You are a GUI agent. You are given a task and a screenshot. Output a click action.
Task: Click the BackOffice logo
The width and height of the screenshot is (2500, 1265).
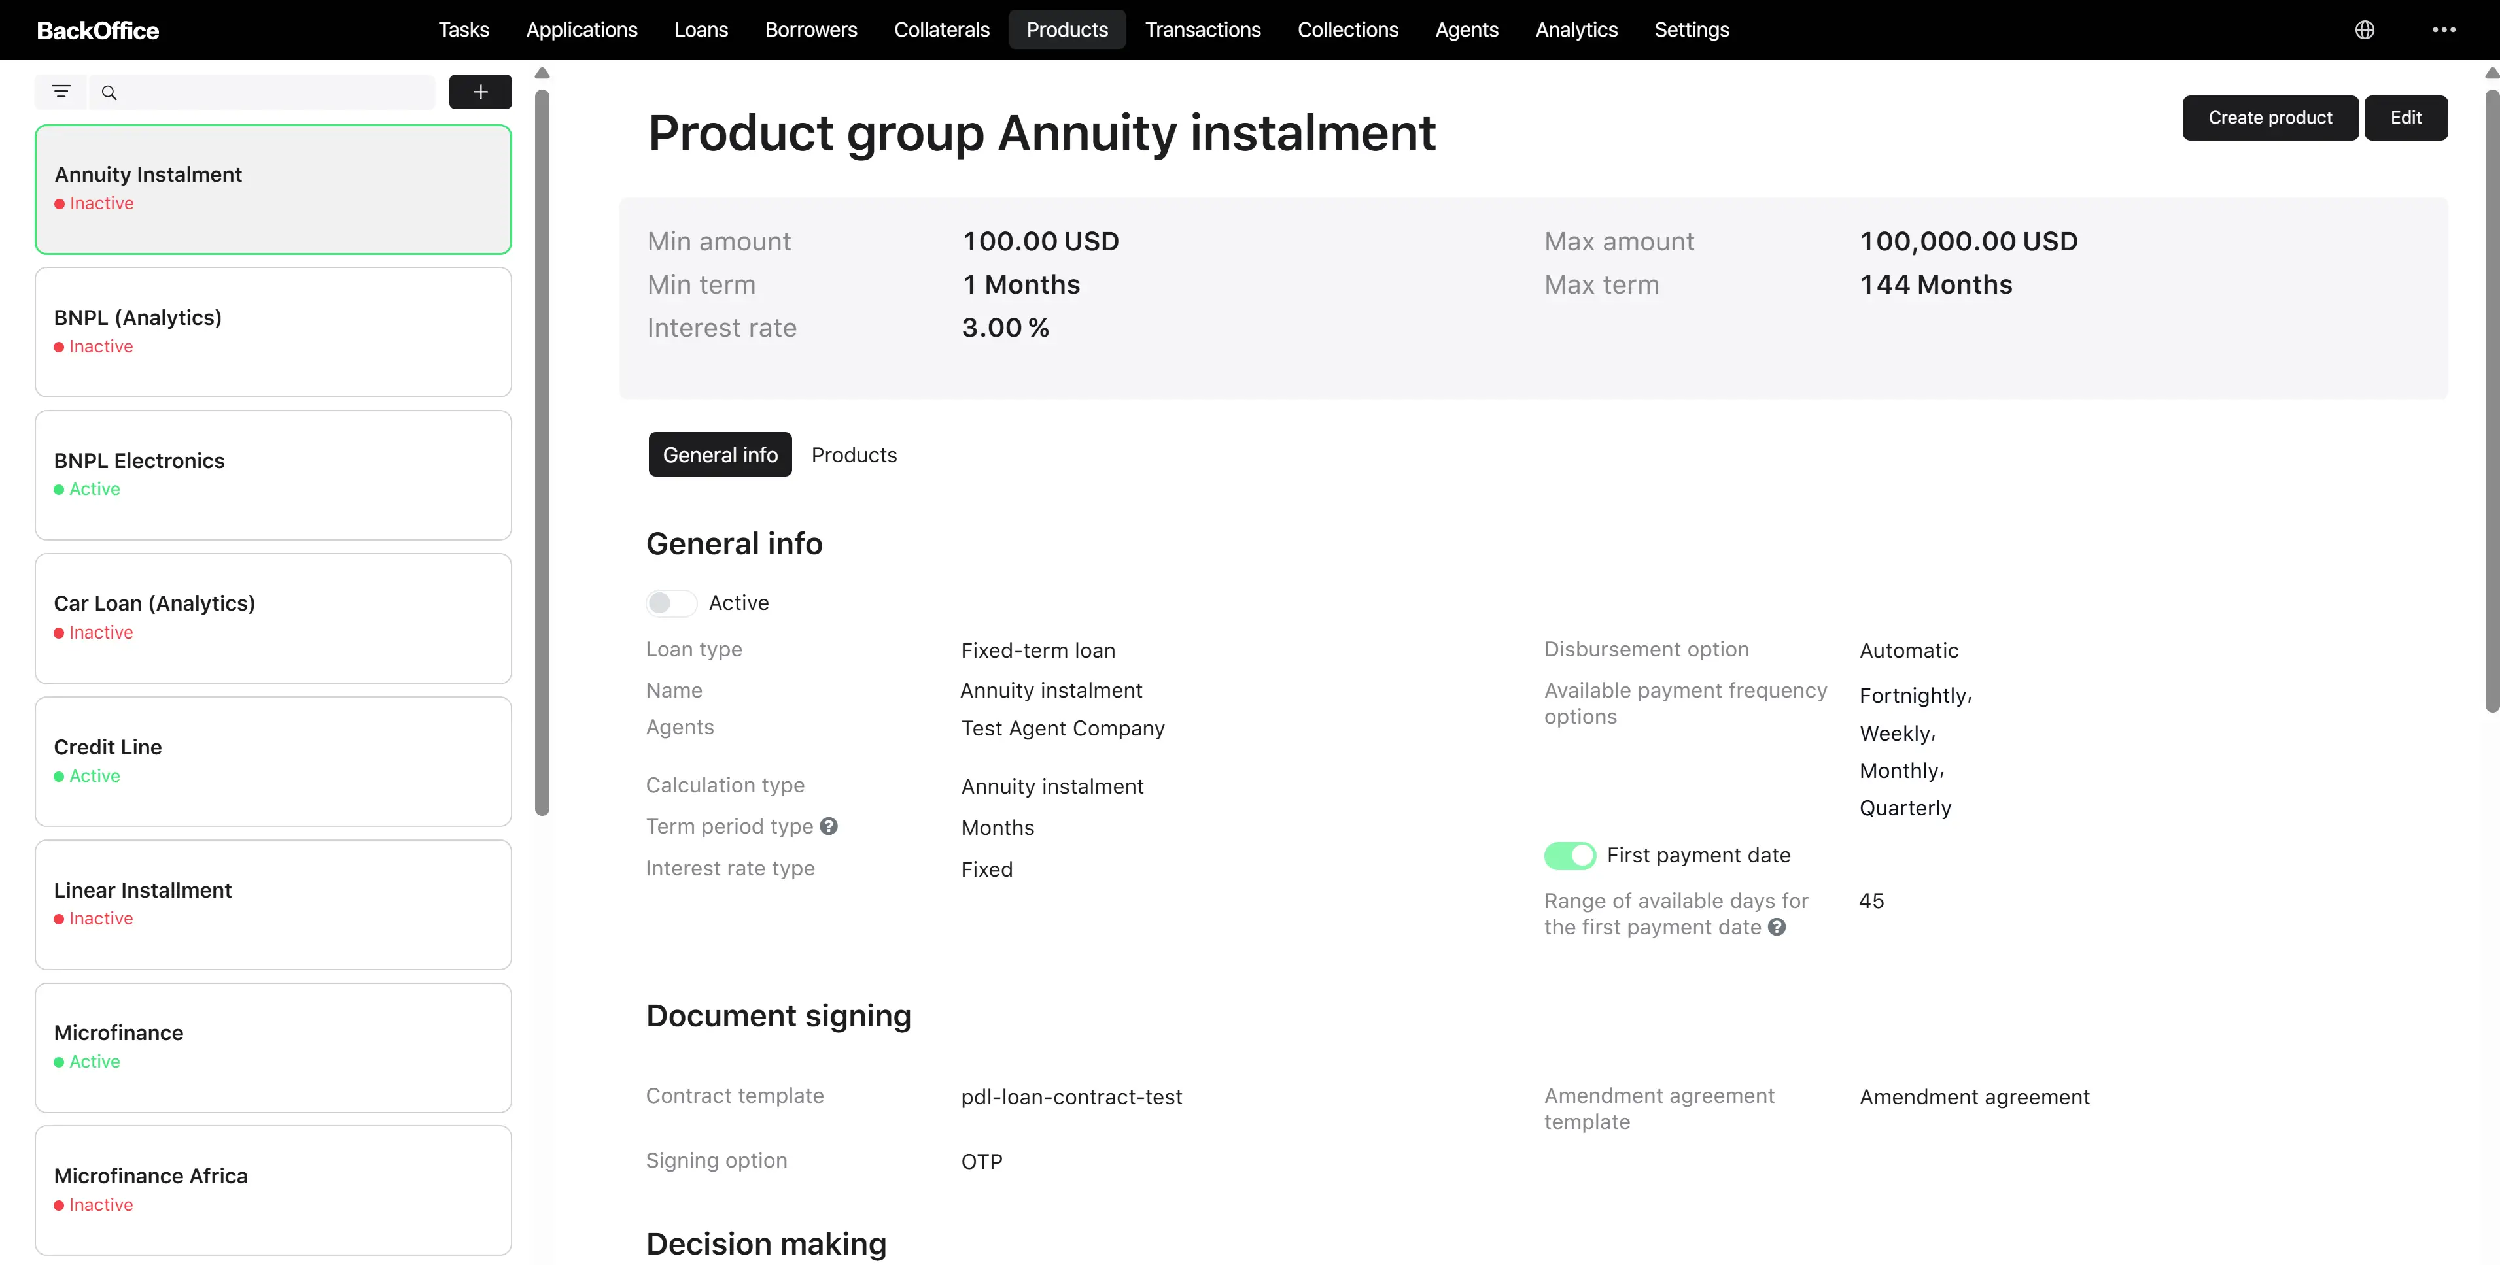click(98, 30)
